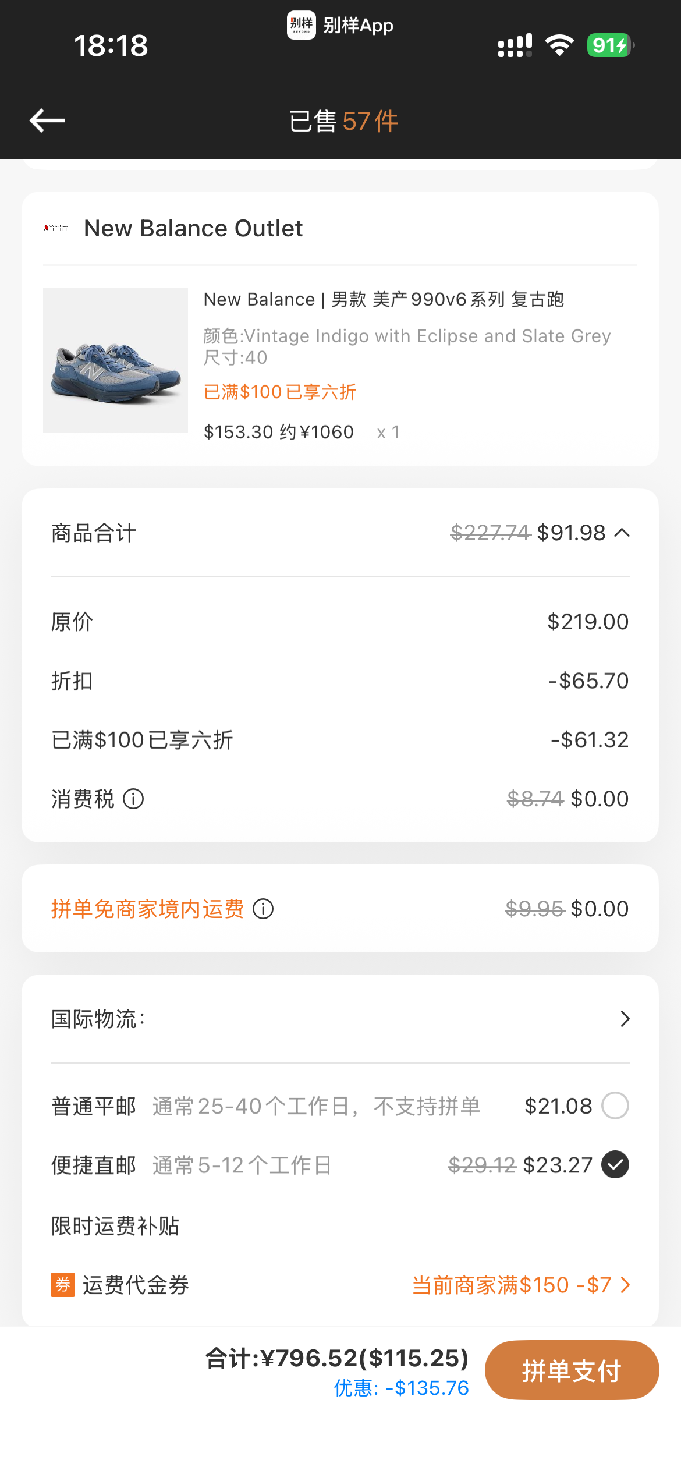Tap the orange 券 coupon icon
This screenshot has height=1474, width=681.
tap(63, 1285)
